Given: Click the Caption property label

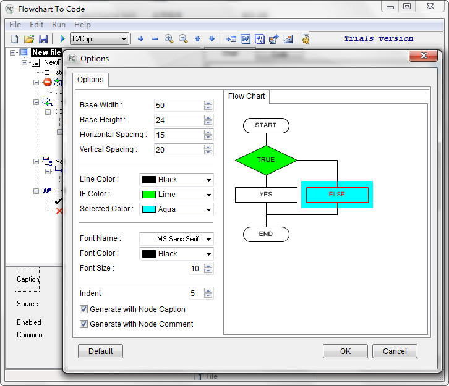Looking at the screenshot, I should tap(27, 279).
